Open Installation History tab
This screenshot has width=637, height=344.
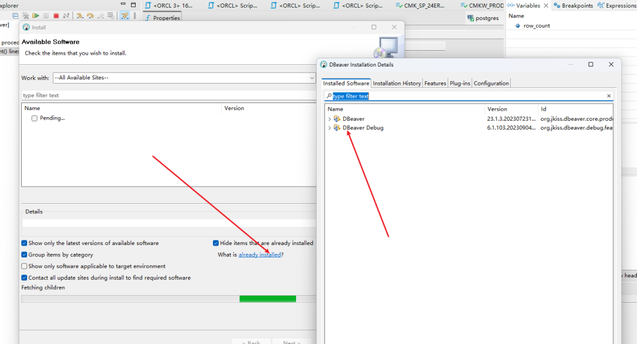pos(396,83)
